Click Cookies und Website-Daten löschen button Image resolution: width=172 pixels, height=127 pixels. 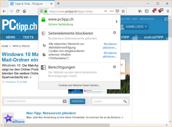[79, 85]
